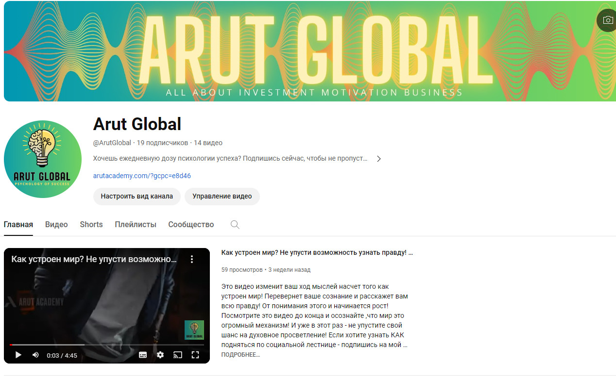Toggle subtitles in the video player
Image resolution: width=616 pixels, height=381 pixels.
point(143,355)
